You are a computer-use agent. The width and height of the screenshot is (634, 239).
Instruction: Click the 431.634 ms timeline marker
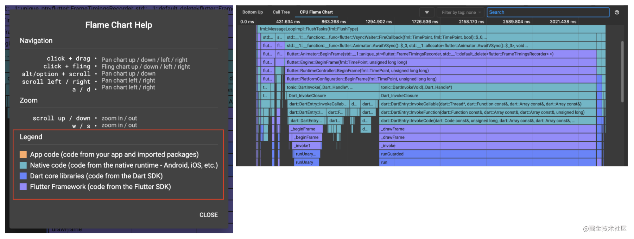(288, 21)
